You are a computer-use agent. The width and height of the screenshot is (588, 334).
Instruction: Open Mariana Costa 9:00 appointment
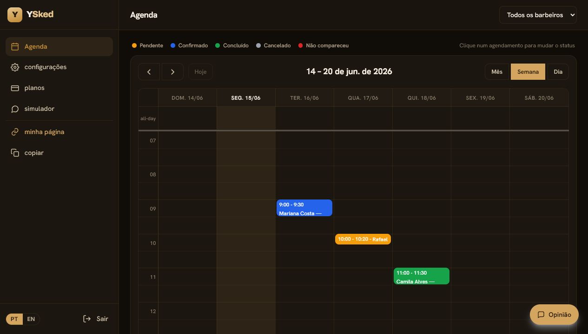304,208
